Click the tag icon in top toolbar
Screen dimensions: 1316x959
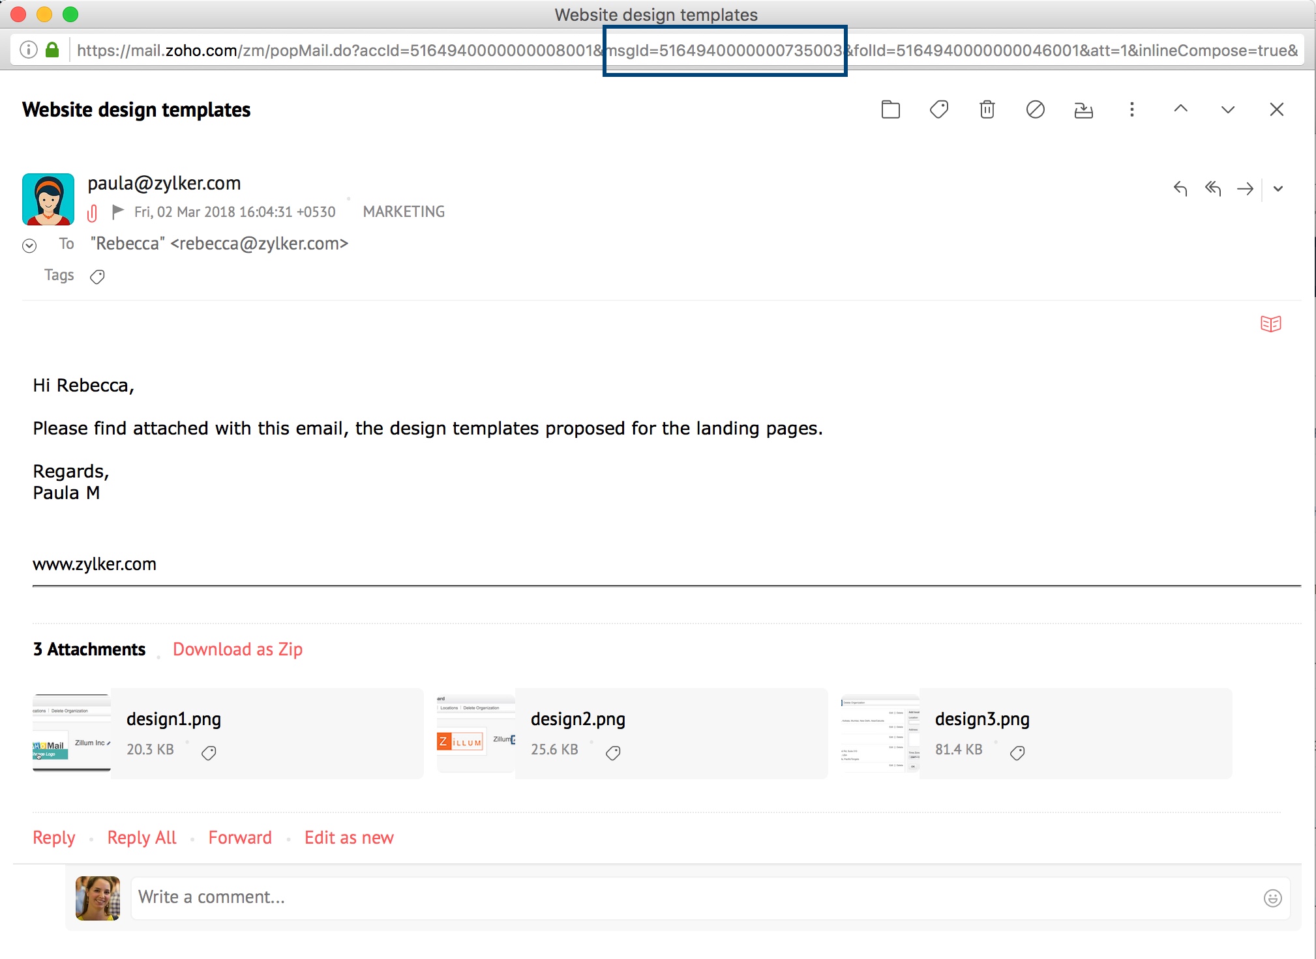(x=938, y=109)
